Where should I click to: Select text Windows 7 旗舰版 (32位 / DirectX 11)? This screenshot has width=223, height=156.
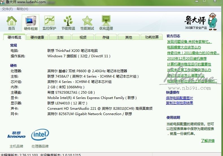[79, 56]
